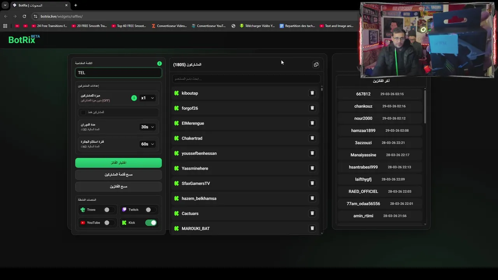Reload the browser page
This screenshot has height=280, width=498.
(24, 16)
